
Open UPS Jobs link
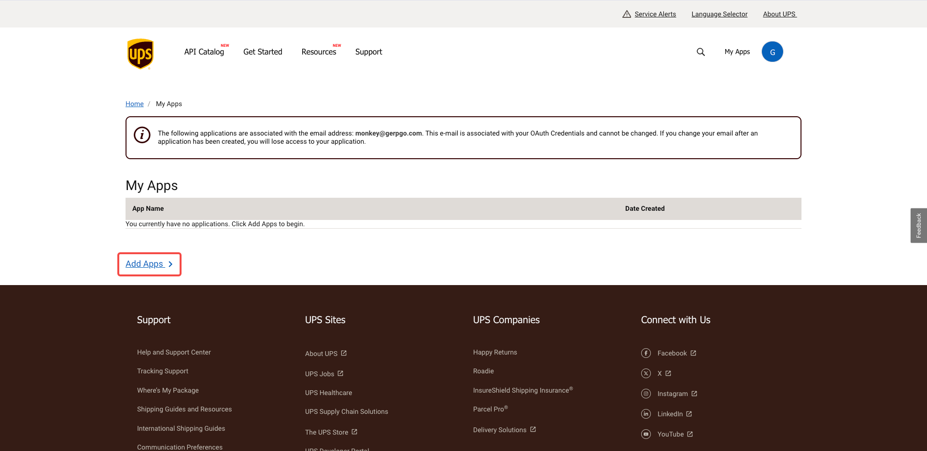pyautogui.click(x=320, y=374)
